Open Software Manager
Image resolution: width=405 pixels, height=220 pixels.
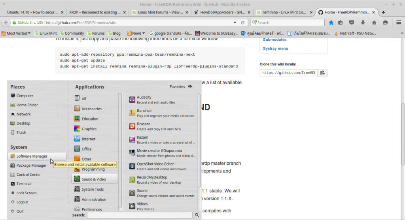[37, 156]
